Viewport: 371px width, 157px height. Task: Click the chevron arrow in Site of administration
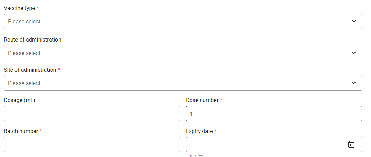coord(354,83)
